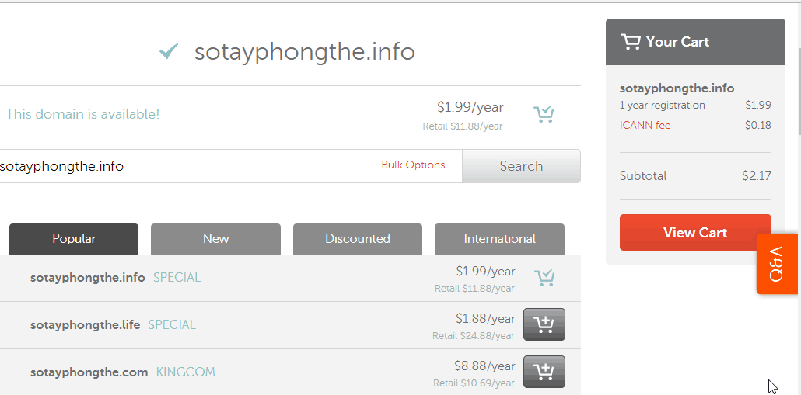Select the Popular tab
The width and height of the screenshot is (801, 395).
[74, 238]
